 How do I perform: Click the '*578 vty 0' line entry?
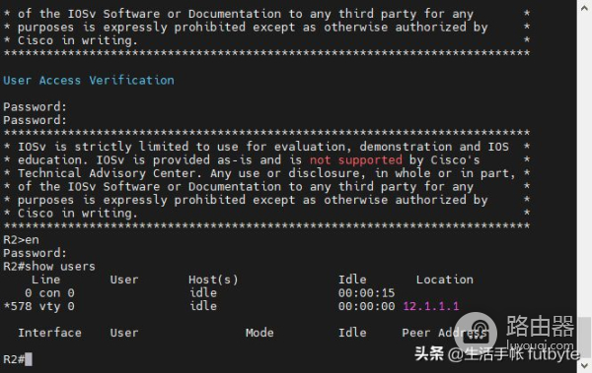pos(38,306)
